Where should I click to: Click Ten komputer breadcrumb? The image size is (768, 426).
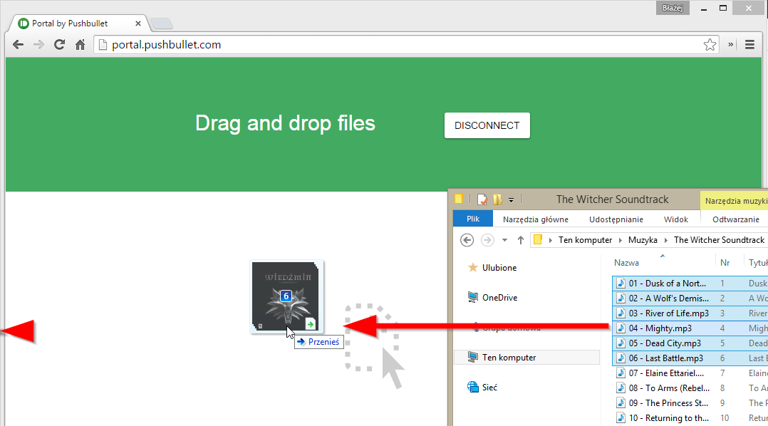click(586, 240)
